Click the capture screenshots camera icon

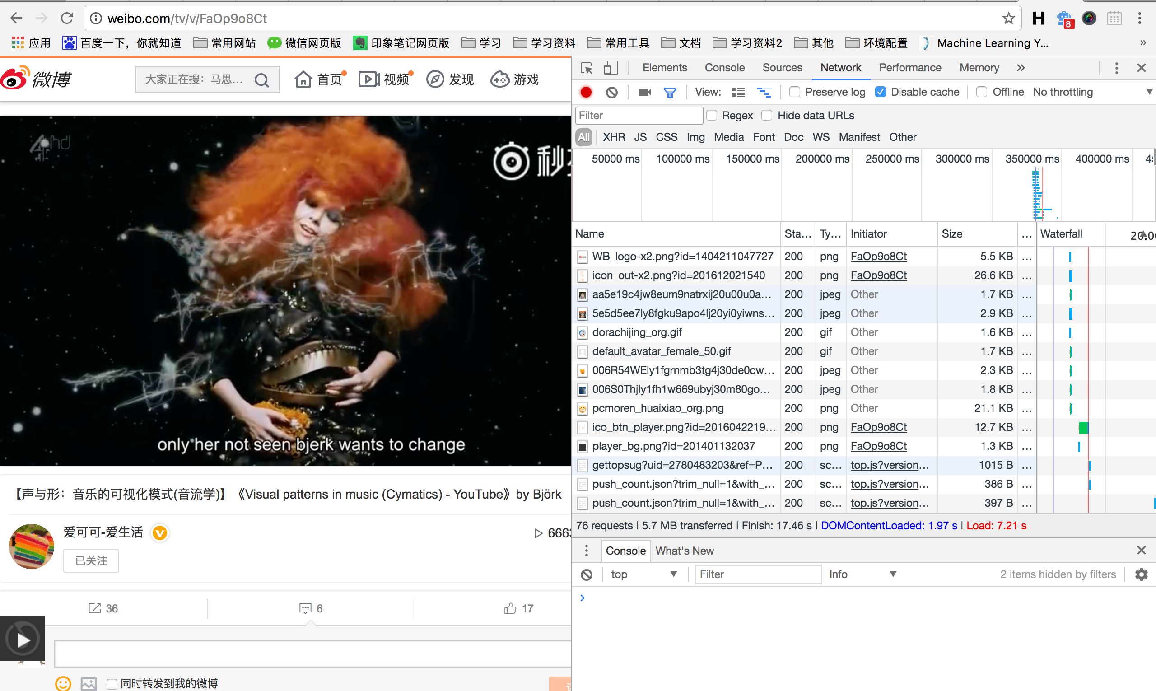[x=645, y=92]
